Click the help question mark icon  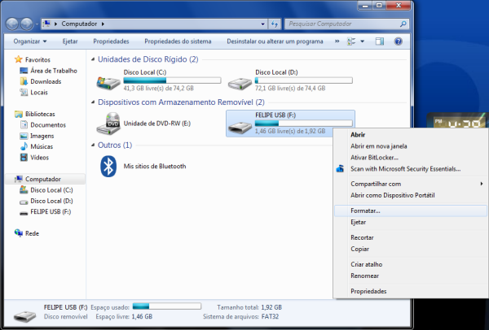[399, 41]
